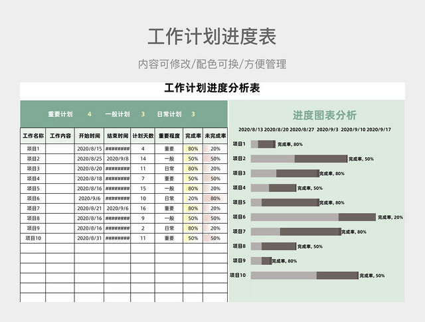The image size is (425, 322).
Task: Click the 项目2 dark bar segment in chart
Action: point(321,159)
